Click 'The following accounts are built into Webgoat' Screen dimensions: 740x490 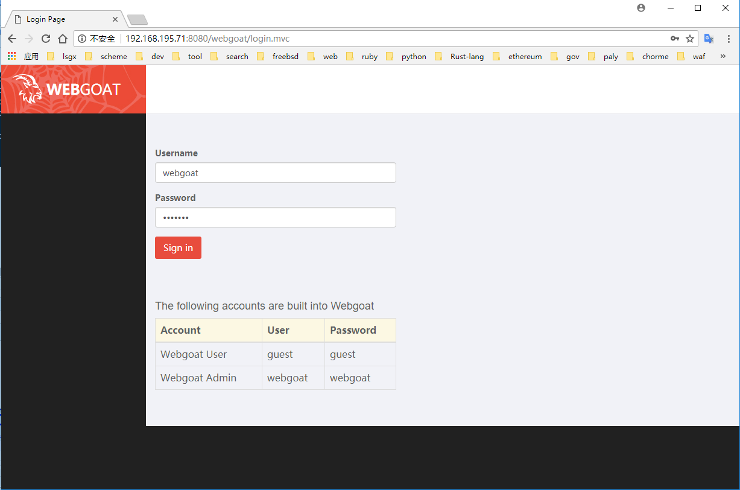[264, 306]
